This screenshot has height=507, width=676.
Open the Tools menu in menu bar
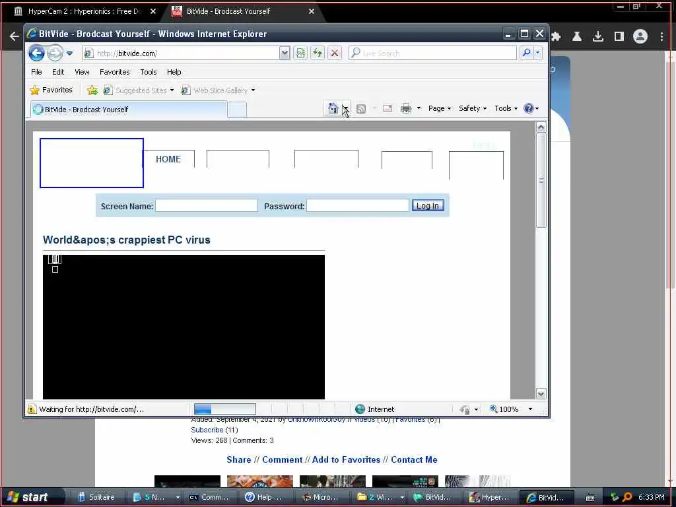[149, 72]
